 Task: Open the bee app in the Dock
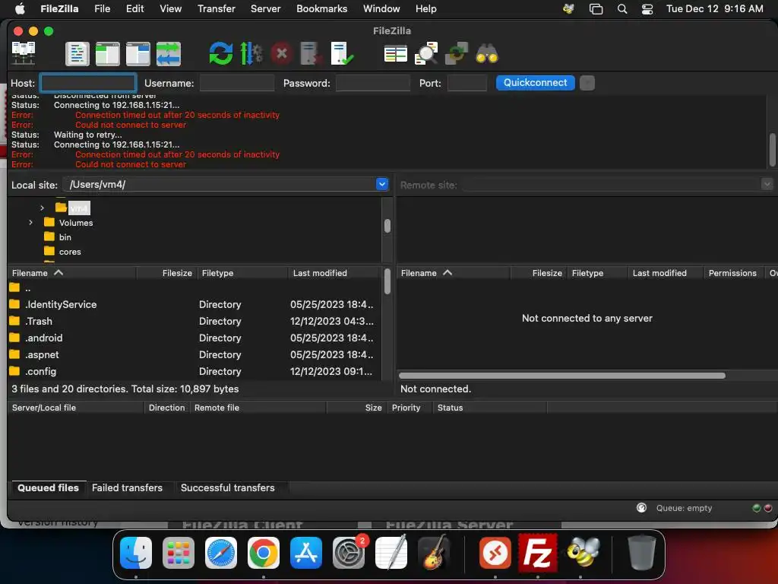pyautogui.click(x=581, y=552)
